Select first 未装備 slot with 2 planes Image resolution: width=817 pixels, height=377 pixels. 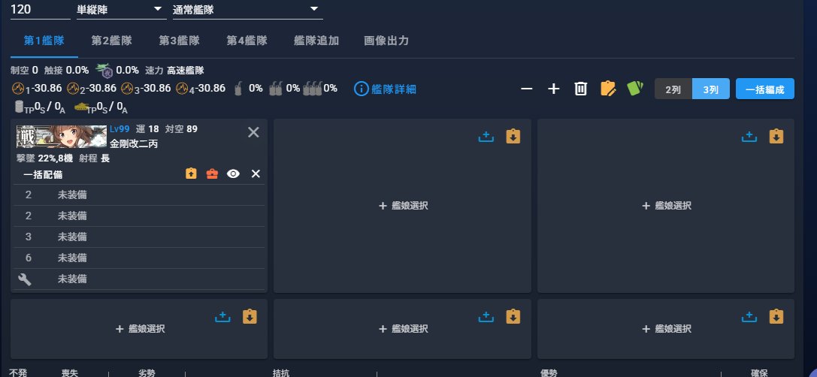click(x=138, y=195)
